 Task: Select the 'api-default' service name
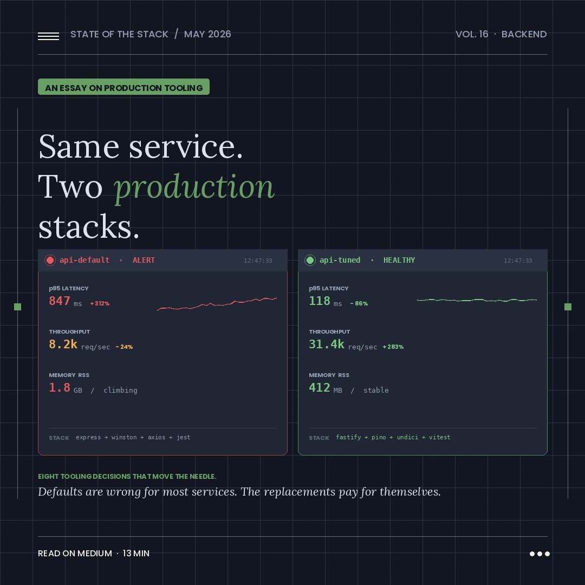coord(84,260)
